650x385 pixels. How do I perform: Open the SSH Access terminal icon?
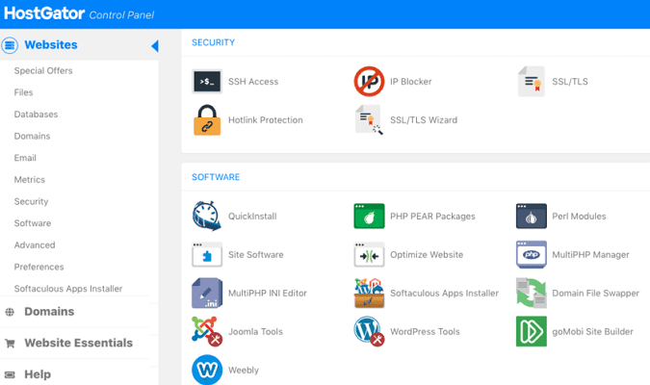207,81
